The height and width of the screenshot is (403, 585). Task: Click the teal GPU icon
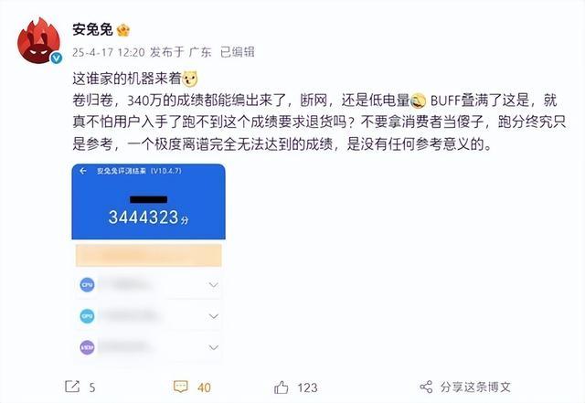[87, 316]
